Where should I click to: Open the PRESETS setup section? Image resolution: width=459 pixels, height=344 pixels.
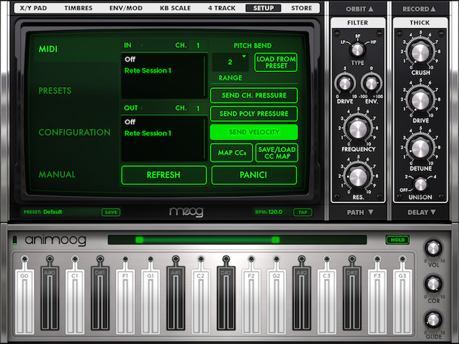(54, 90)
